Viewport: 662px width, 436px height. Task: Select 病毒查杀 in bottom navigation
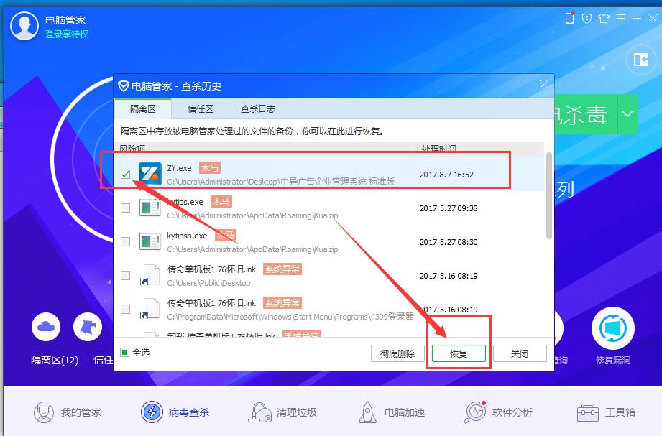click(175, 412)
